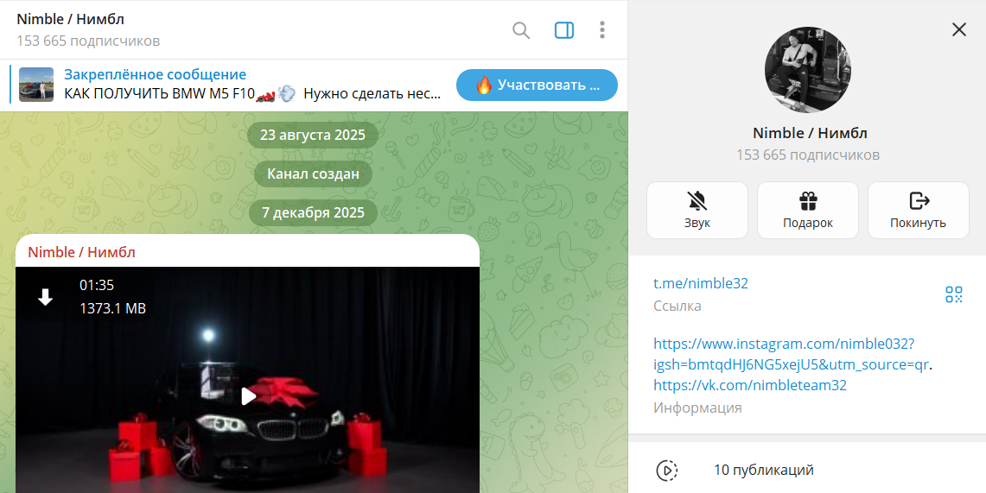Click the stories play circle icon

(666, 470)
